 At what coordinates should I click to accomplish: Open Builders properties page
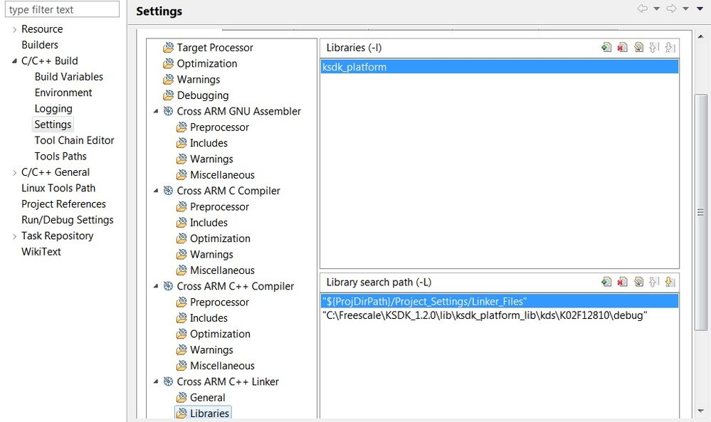coord(40,45)
